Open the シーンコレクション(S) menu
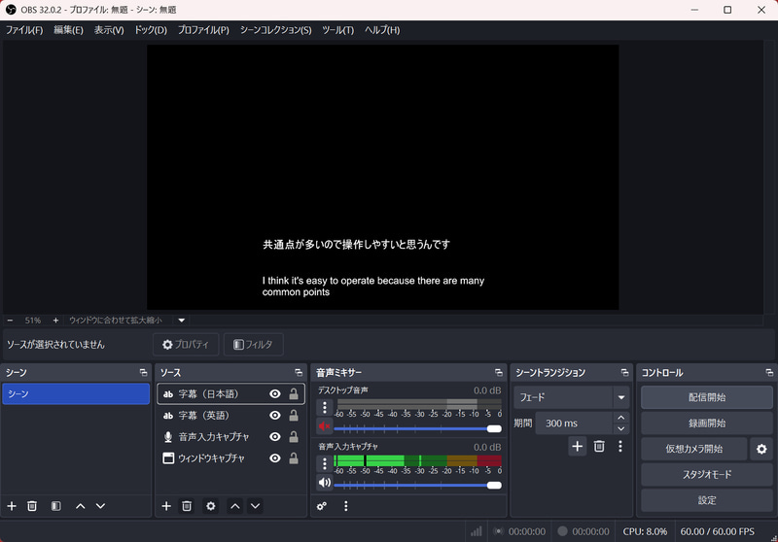The height and width of the screenshot is (542, 778). 276,30
